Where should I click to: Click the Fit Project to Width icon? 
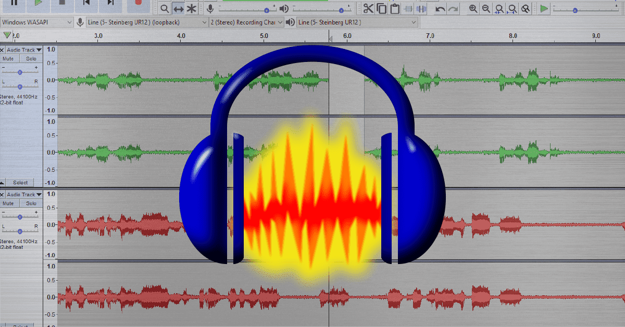[x=512, y=8]
